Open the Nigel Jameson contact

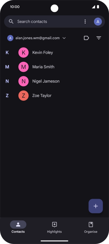(x=54, y=81)
